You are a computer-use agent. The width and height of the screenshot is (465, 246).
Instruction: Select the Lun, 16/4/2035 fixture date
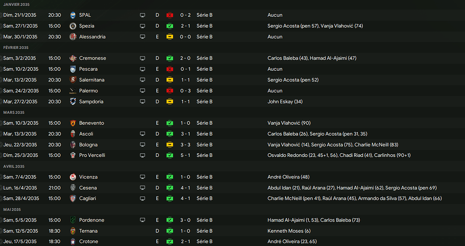point(21,187)
